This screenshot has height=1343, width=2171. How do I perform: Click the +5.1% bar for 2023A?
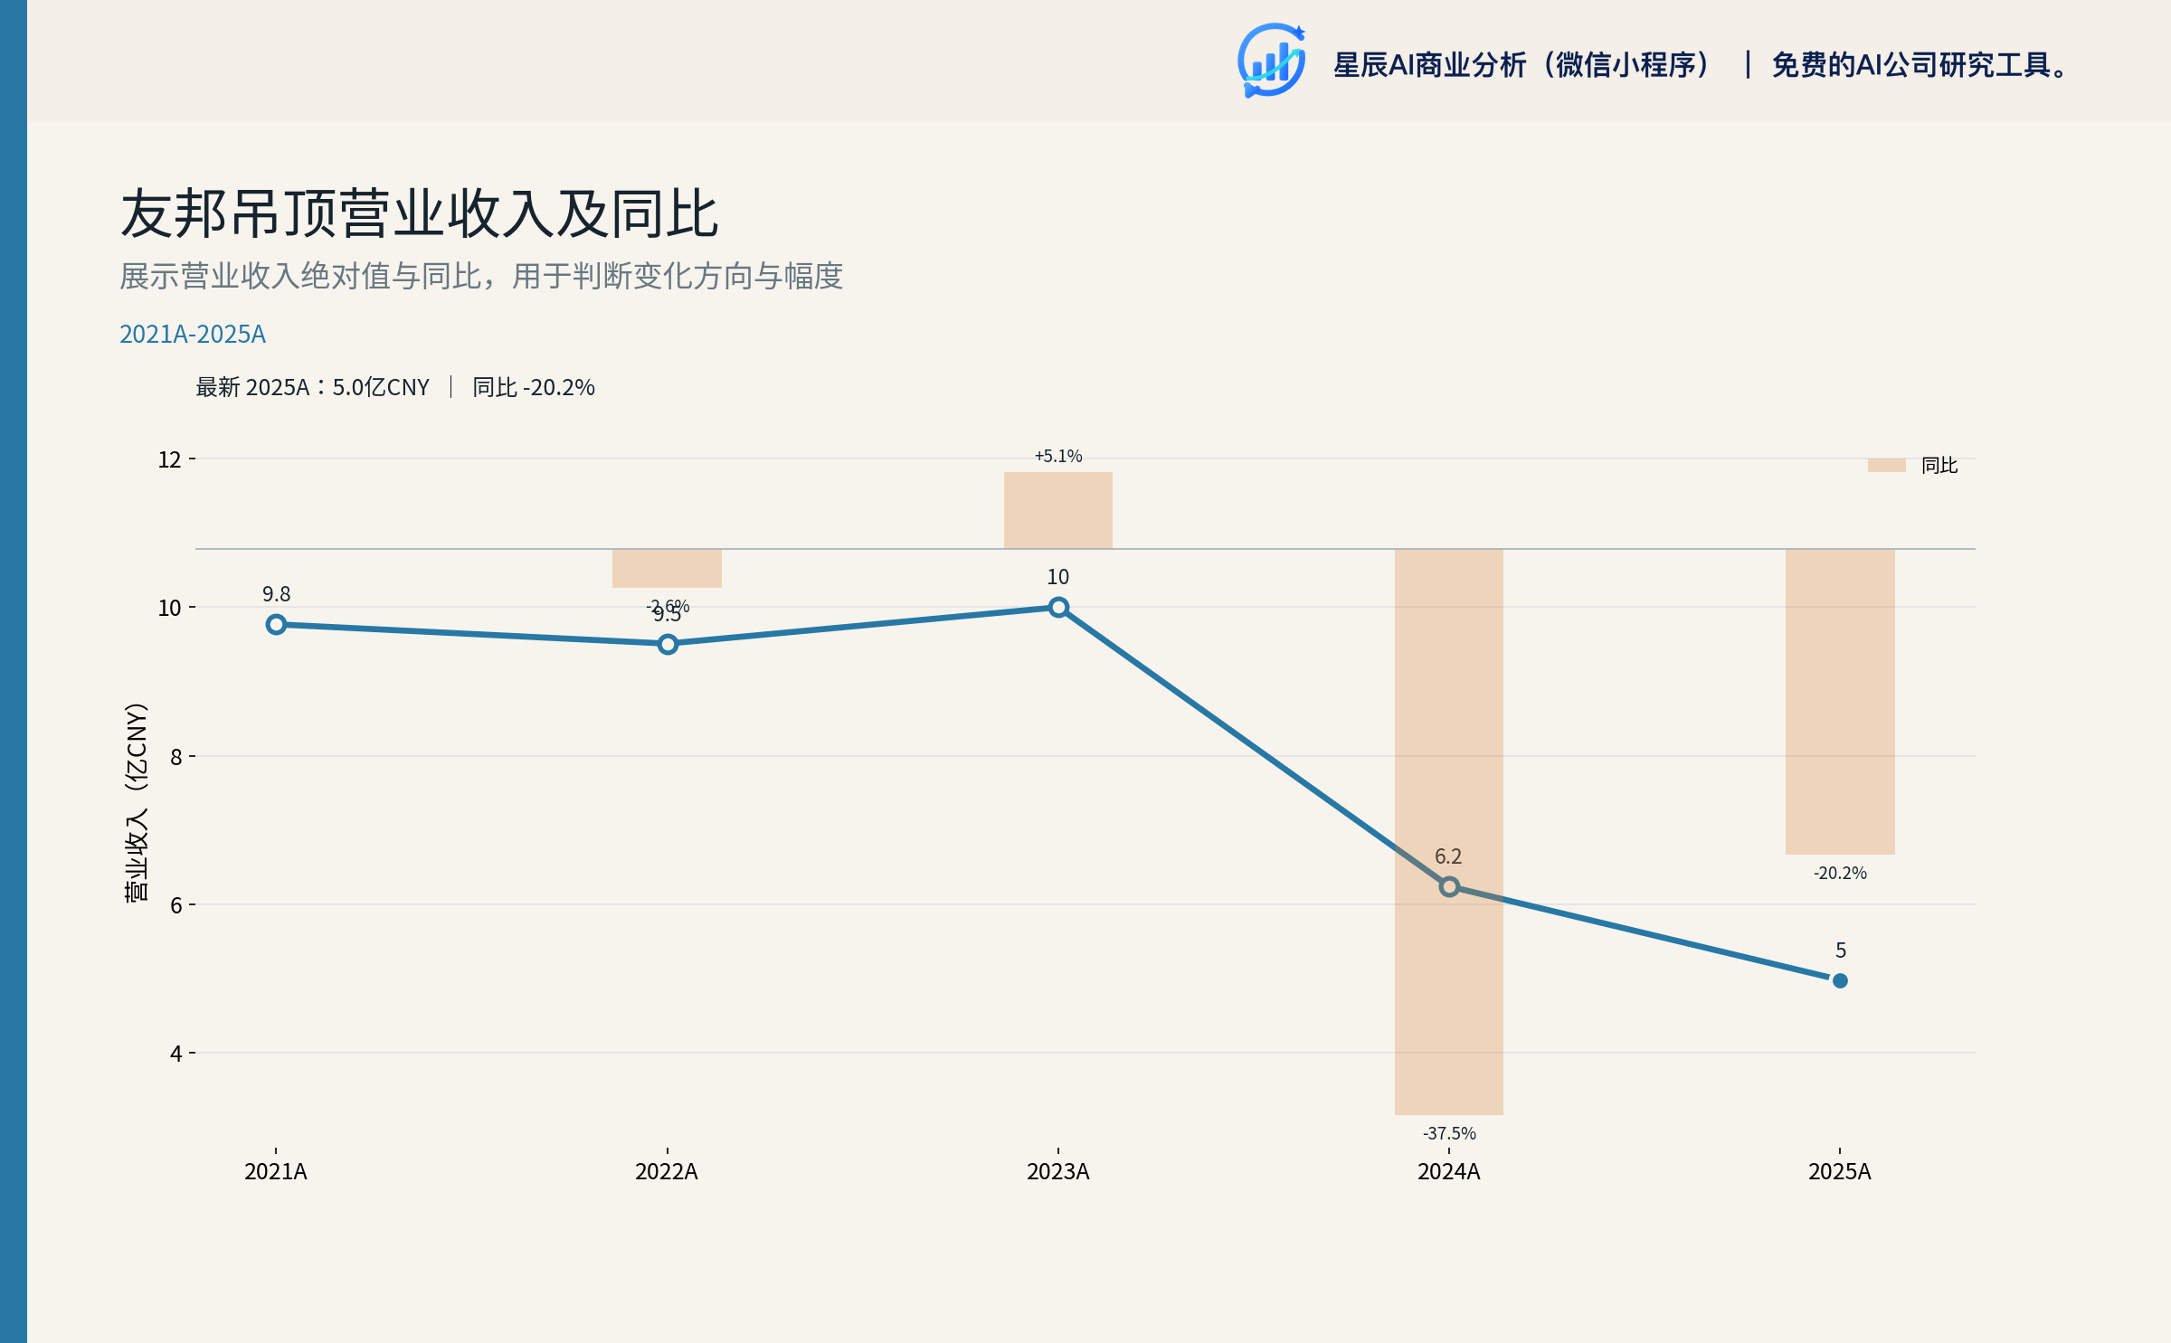(x=1058, y=510)
